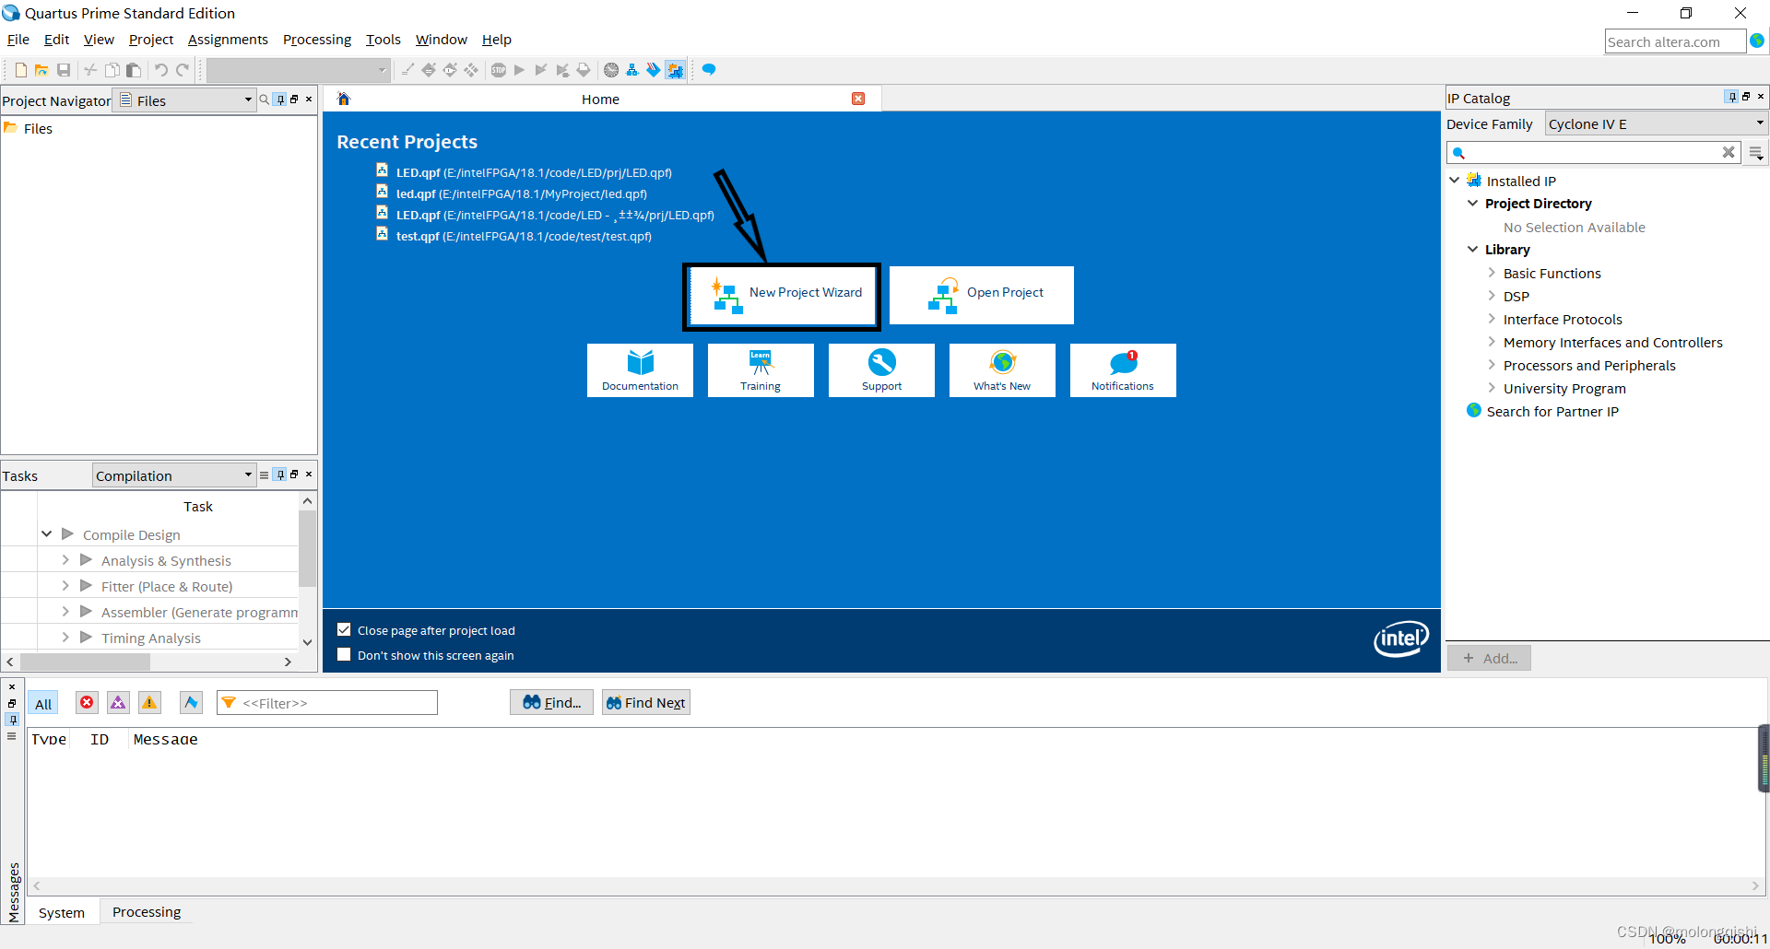Open the Device Family dropdown
1770x949 pixels.
pyautogui.click(x=1656, y=123)
